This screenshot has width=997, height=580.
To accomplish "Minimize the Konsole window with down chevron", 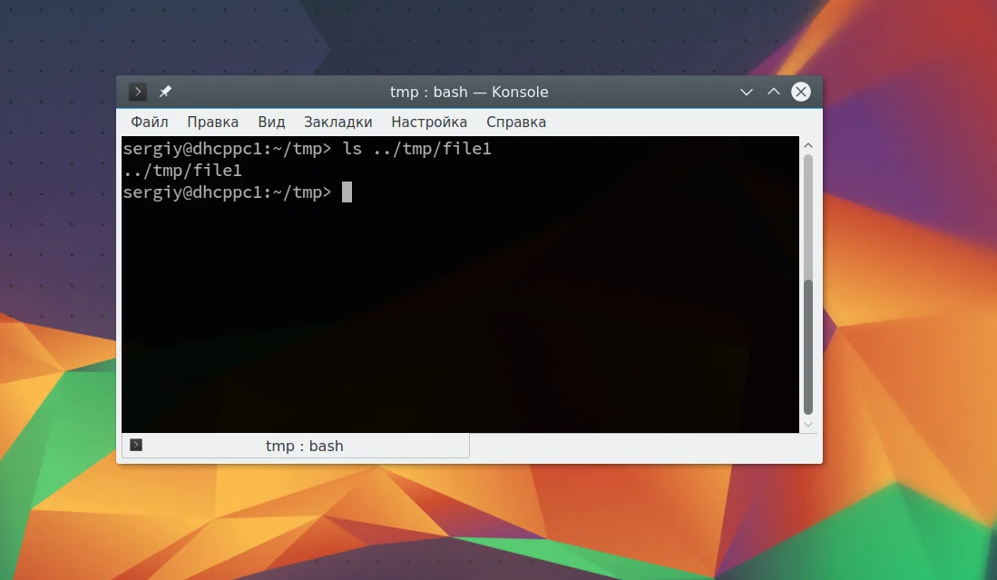I will tap(747, 93).
